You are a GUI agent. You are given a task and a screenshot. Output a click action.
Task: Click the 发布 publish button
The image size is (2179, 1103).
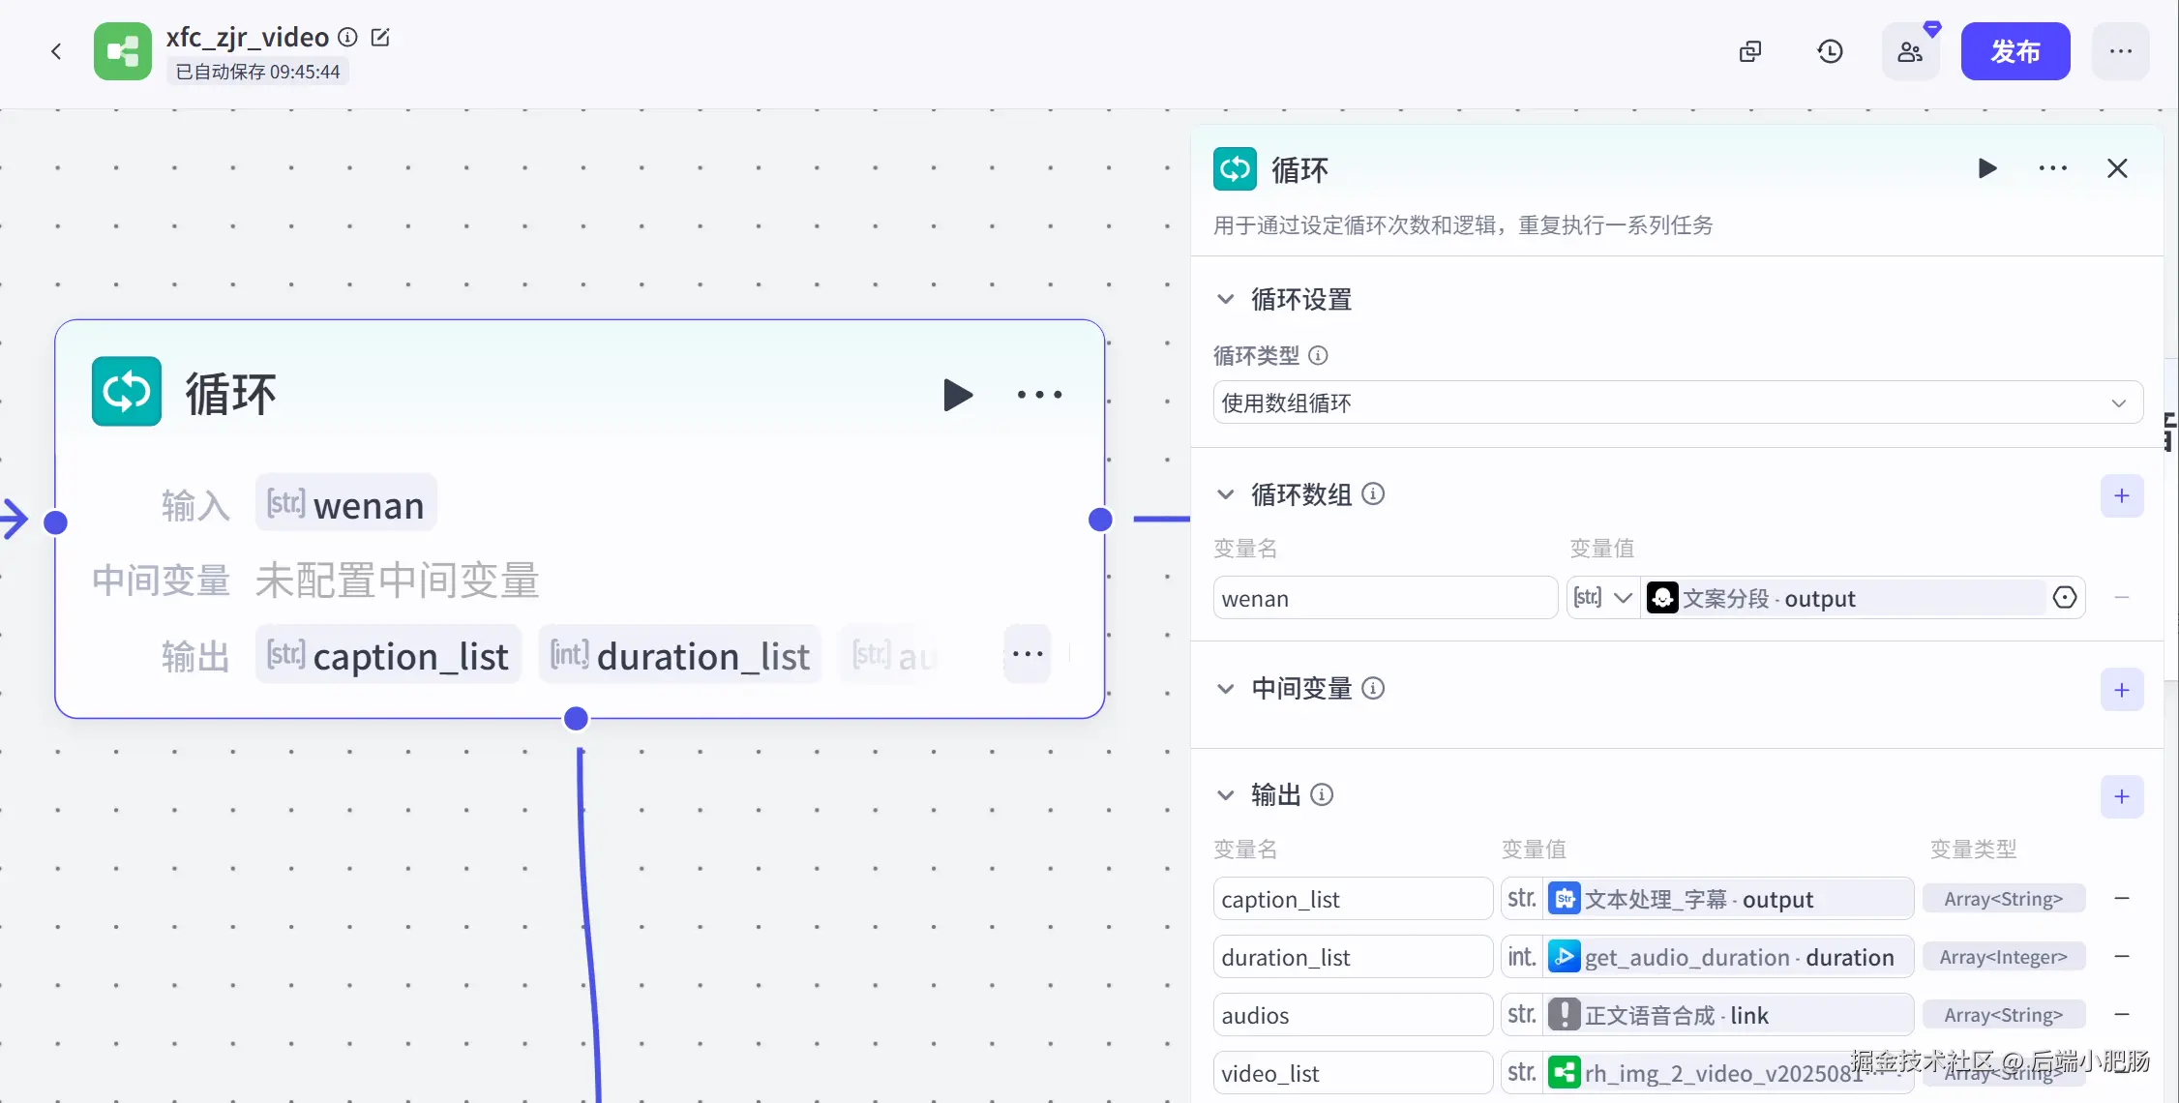(x=2015, y=51)
